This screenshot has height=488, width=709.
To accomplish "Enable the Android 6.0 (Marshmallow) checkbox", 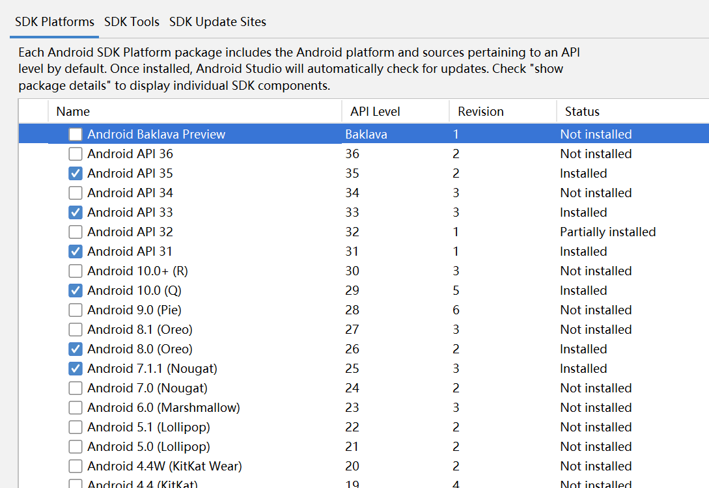I will 76,407.
